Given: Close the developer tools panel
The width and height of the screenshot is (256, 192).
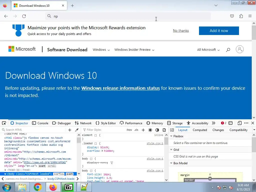Looking at the screenshot, I should point(253,123).
